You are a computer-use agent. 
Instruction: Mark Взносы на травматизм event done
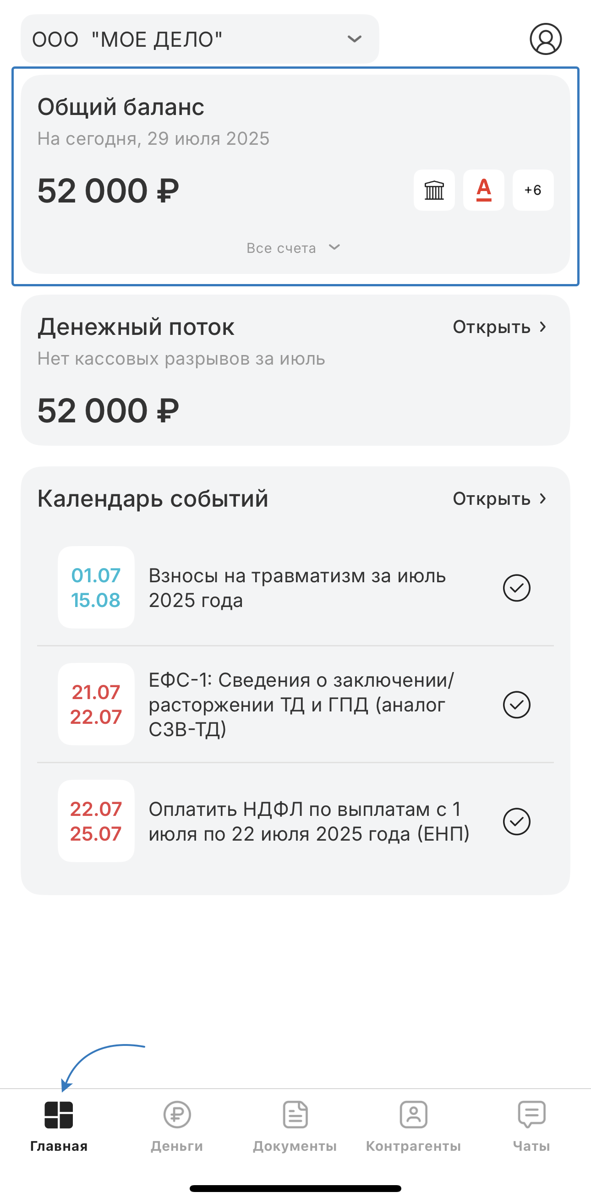[x=516, y=587]
